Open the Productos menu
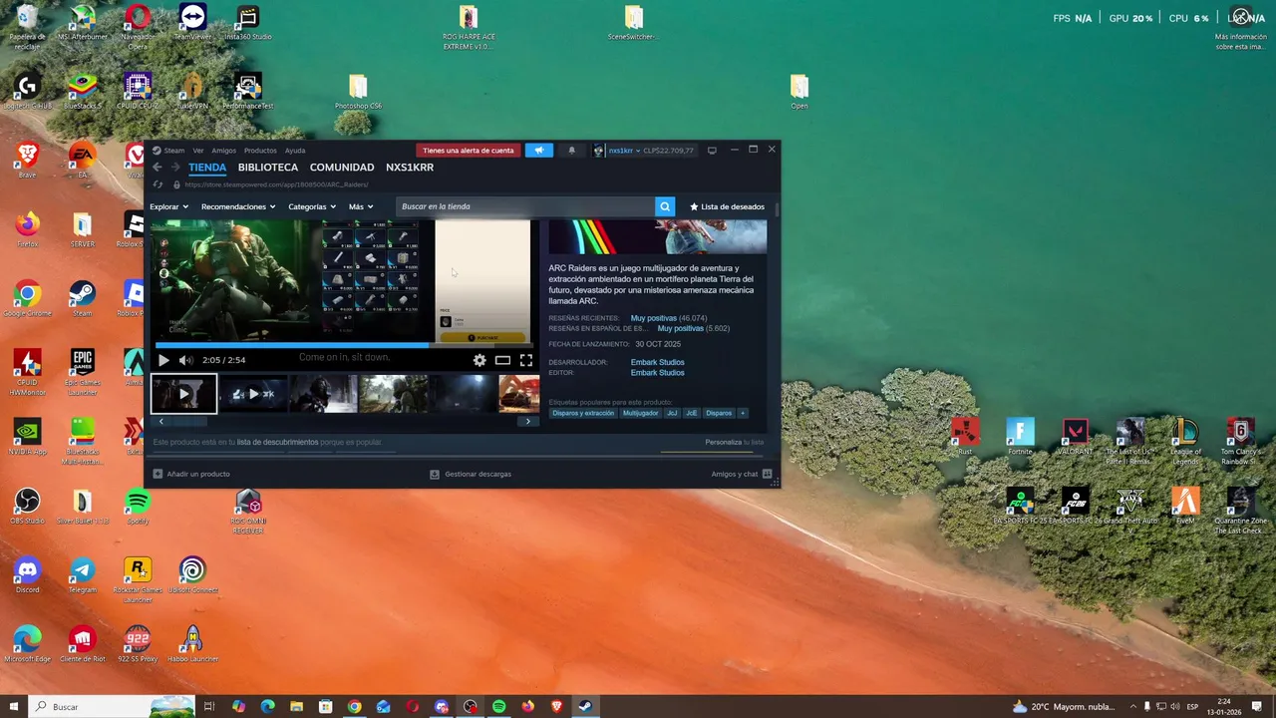 click(x=260, y=151)
